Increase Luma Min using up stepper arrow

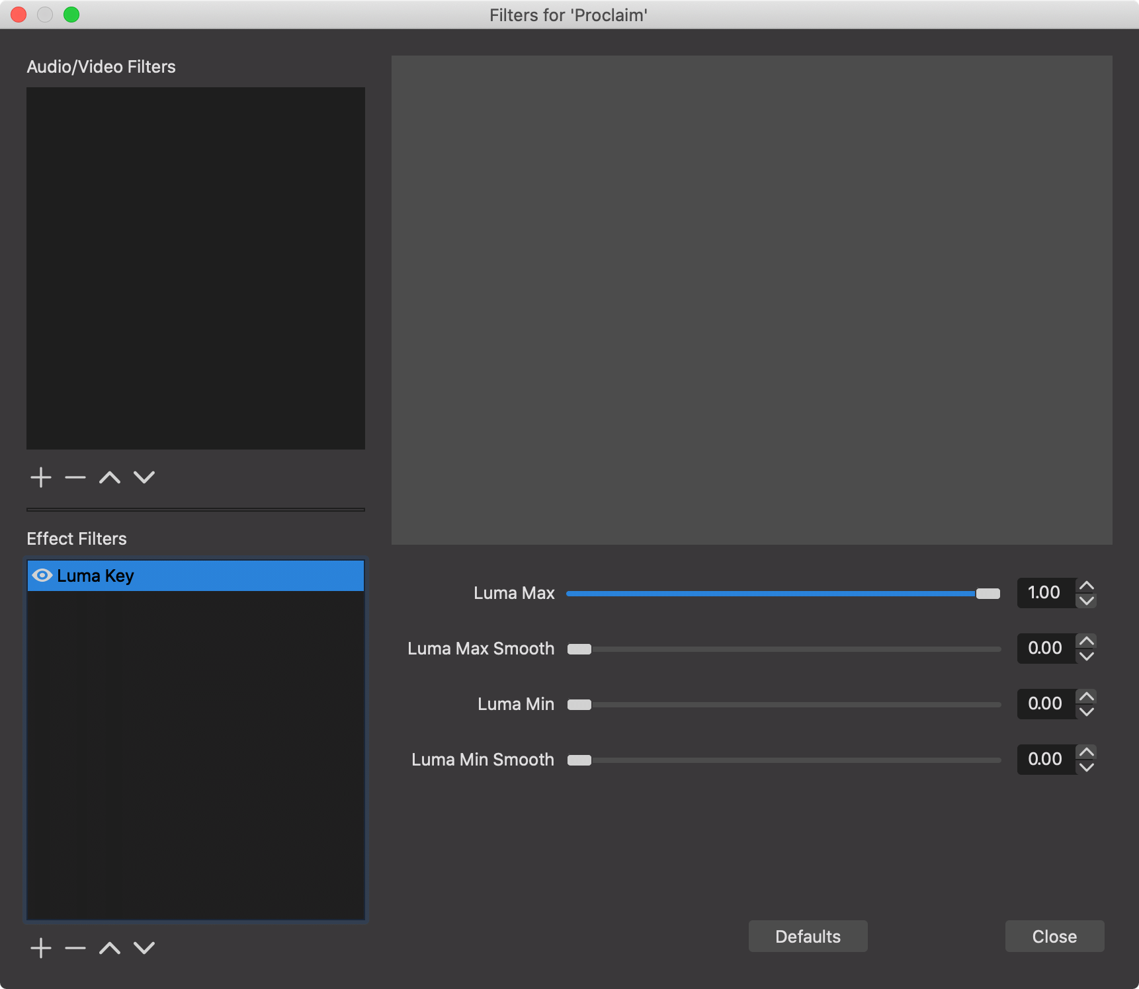click(x=1087, y=697)
